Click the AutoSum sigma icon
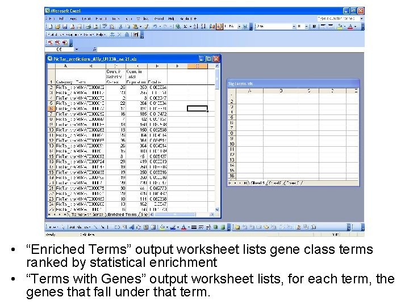Viewport: 409px width, 306px height. 185,26
